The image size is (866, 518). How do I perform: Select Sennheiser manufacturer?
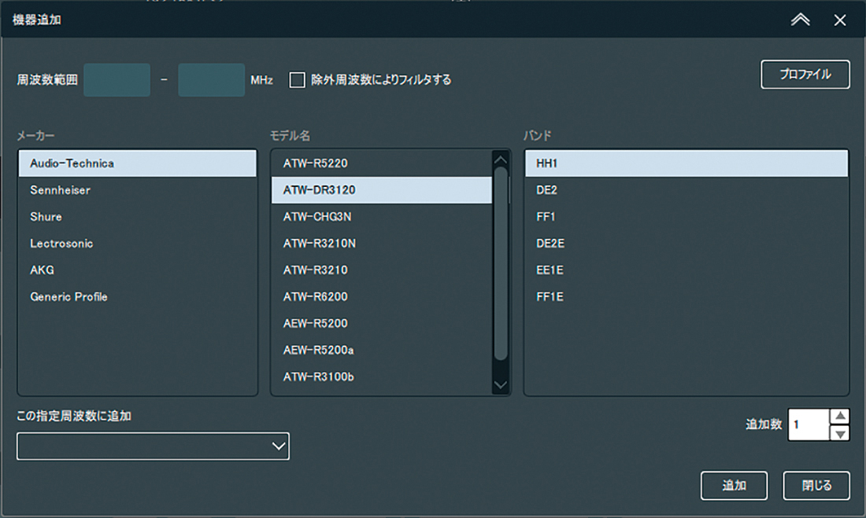(138, 189)
